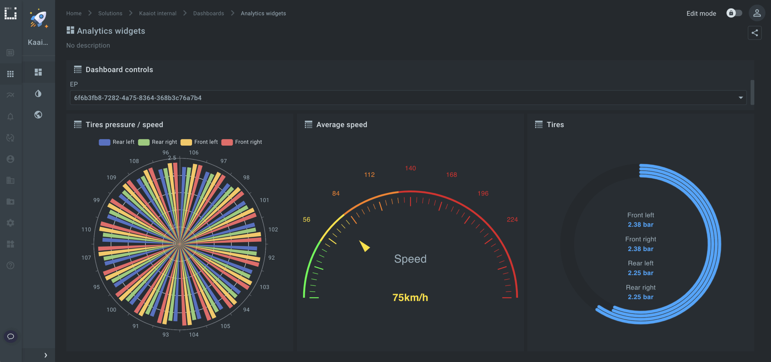Click the No description text
This screenshot has height=362, width=771.
(x=88, y=45)
